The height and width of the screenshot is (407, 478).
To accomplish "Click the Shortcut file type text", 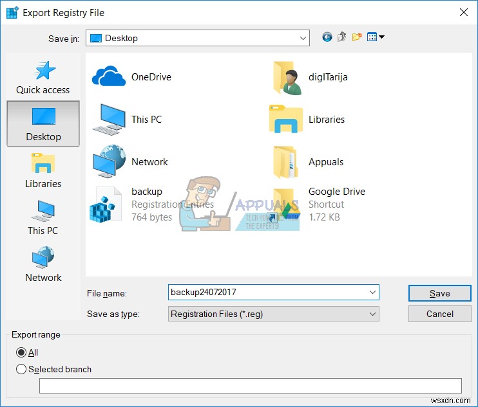I will [x=326, y=204].
